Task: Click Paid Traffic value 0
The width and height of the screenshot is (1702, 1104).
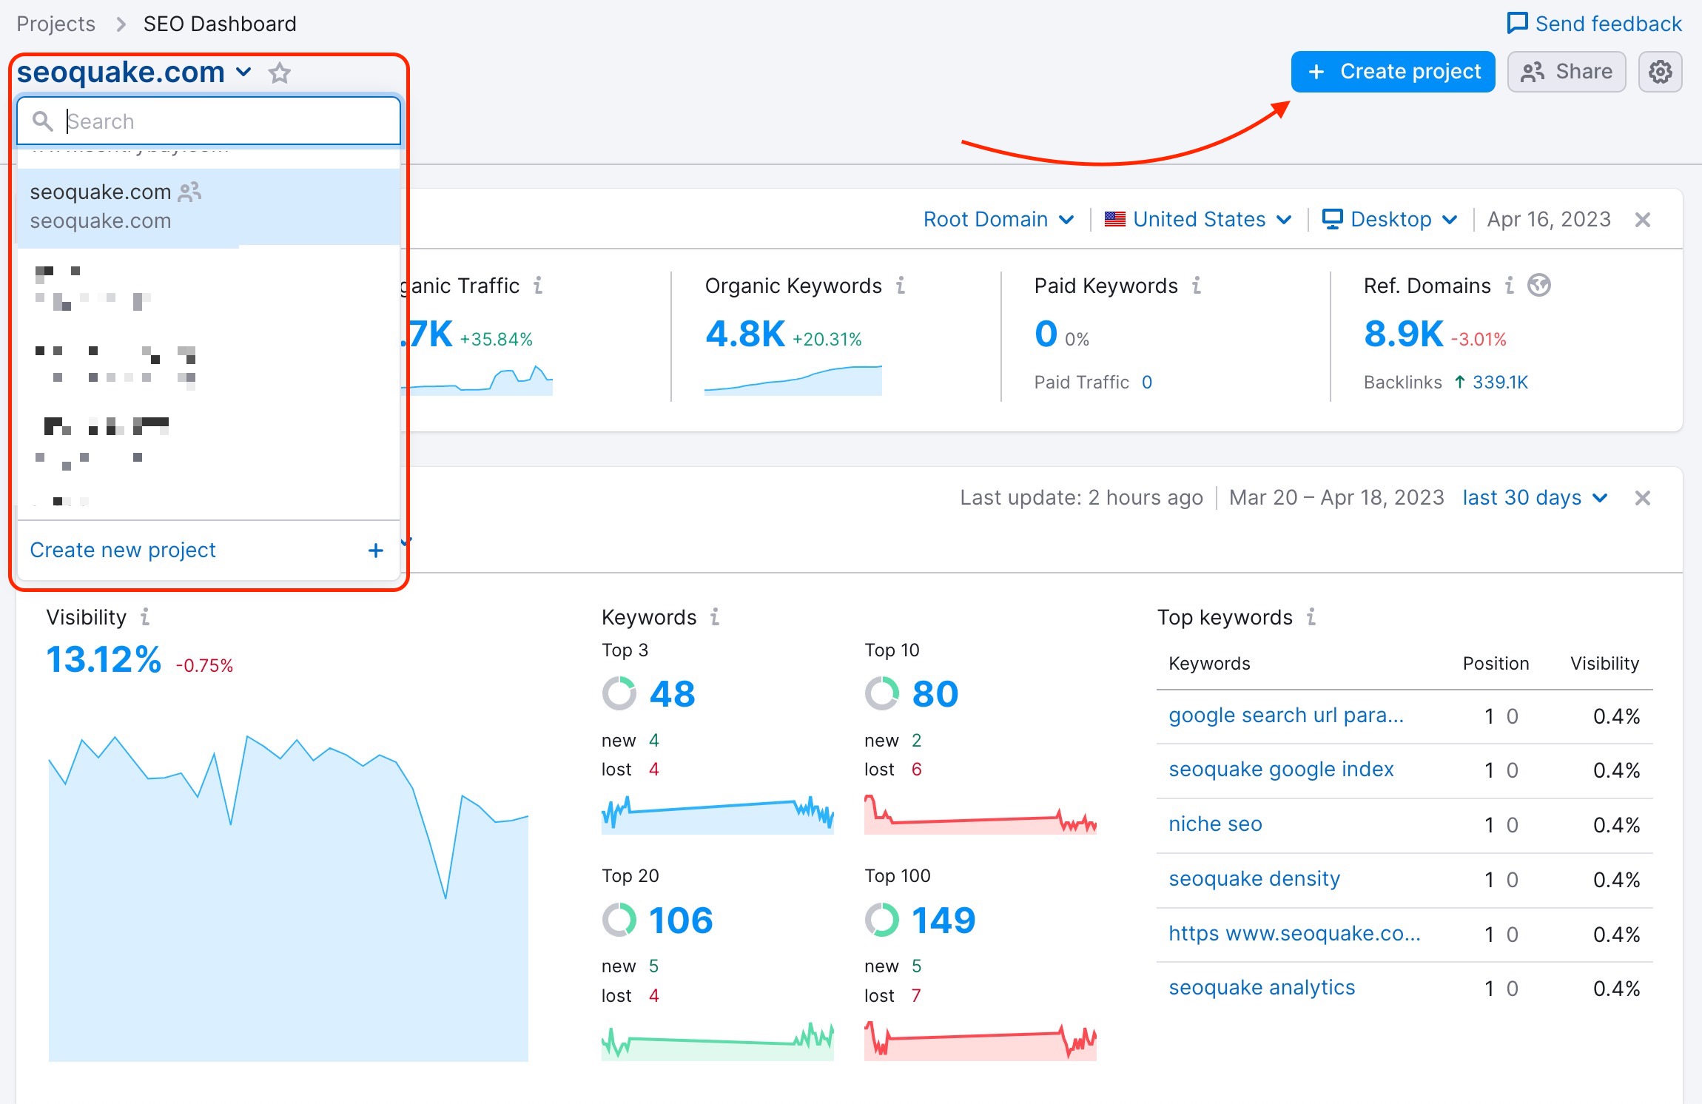Action: pos(1146,382)
